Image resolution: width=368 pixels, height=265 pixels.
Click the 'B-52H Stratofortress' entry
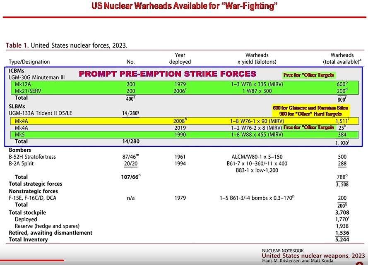(x=32, y=157)
